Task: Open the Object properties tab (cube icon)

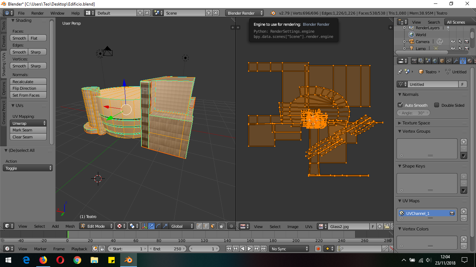Action: (442, 61)
